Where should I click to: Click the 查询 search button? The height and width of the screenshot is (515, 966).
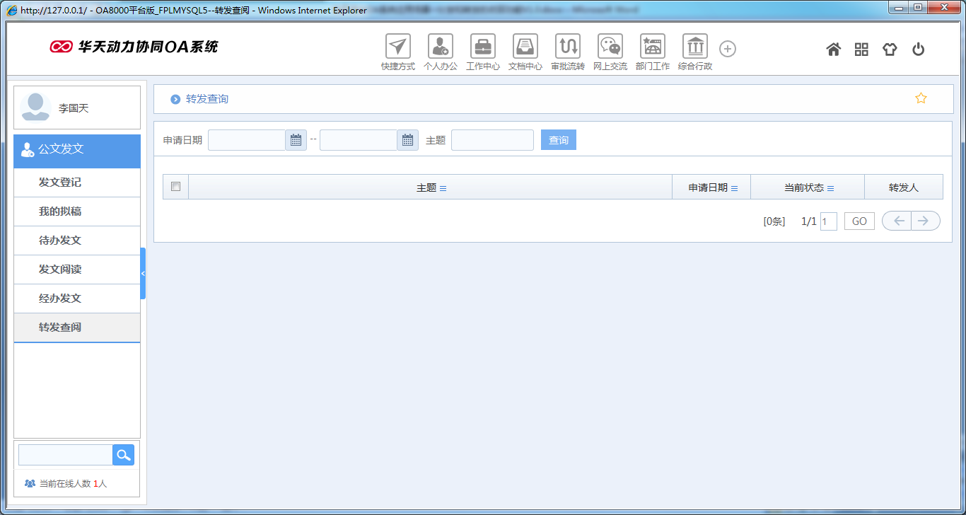click(x=558, y=139)
